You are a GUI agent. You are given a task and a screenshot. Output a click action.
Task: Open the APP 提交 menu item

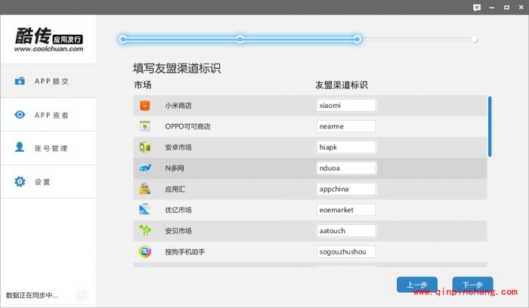(48, 81)
